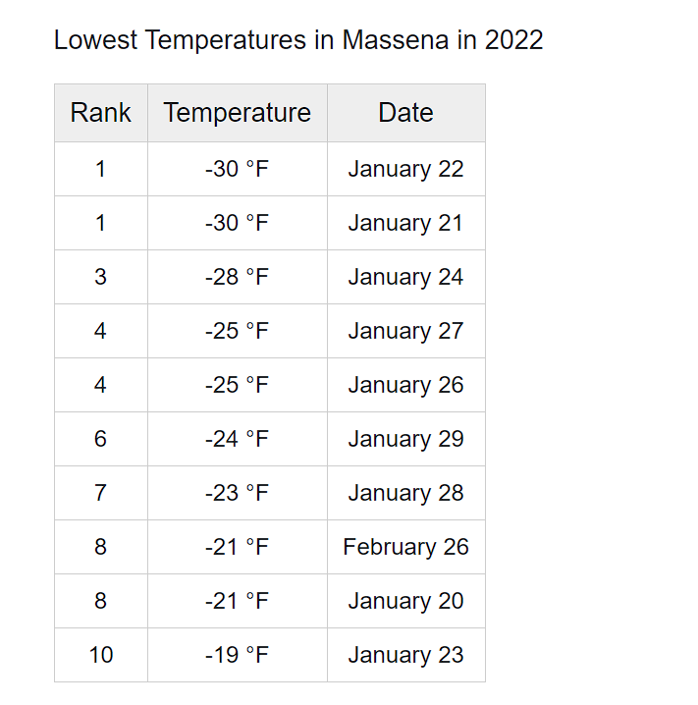This screenshot has height=705, width=698.
Task: Select the February 26 date cell
Action: [406, 547]
